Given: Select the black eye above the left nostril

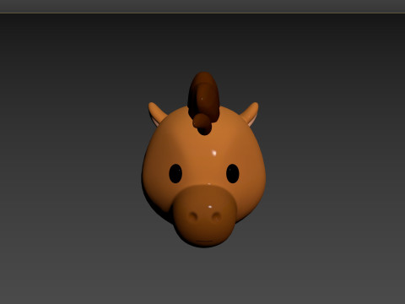Looking at the screenshot, I should (175, 173).
